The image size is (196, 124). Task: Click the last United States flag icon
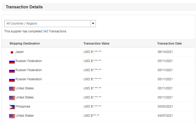12,116
